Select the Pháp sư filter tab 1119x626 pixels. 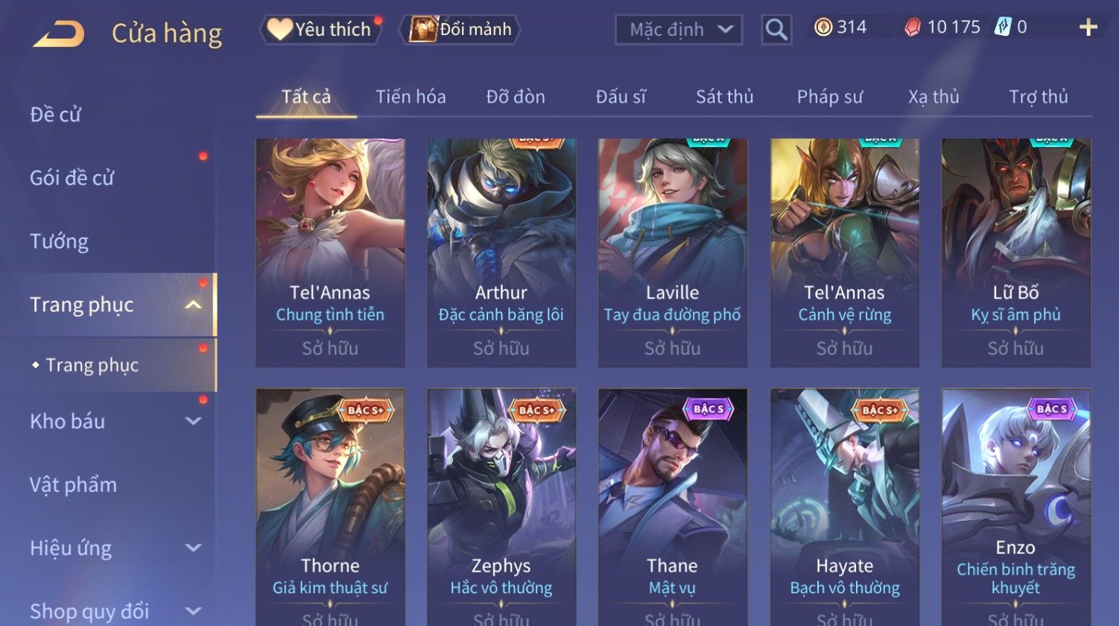[829, 97]
